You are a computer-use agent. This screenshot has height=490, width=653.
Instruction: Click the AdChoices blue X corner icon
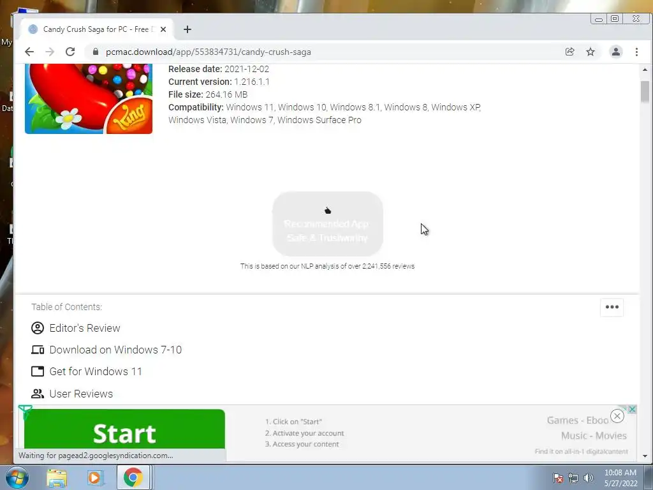[632, 409]
